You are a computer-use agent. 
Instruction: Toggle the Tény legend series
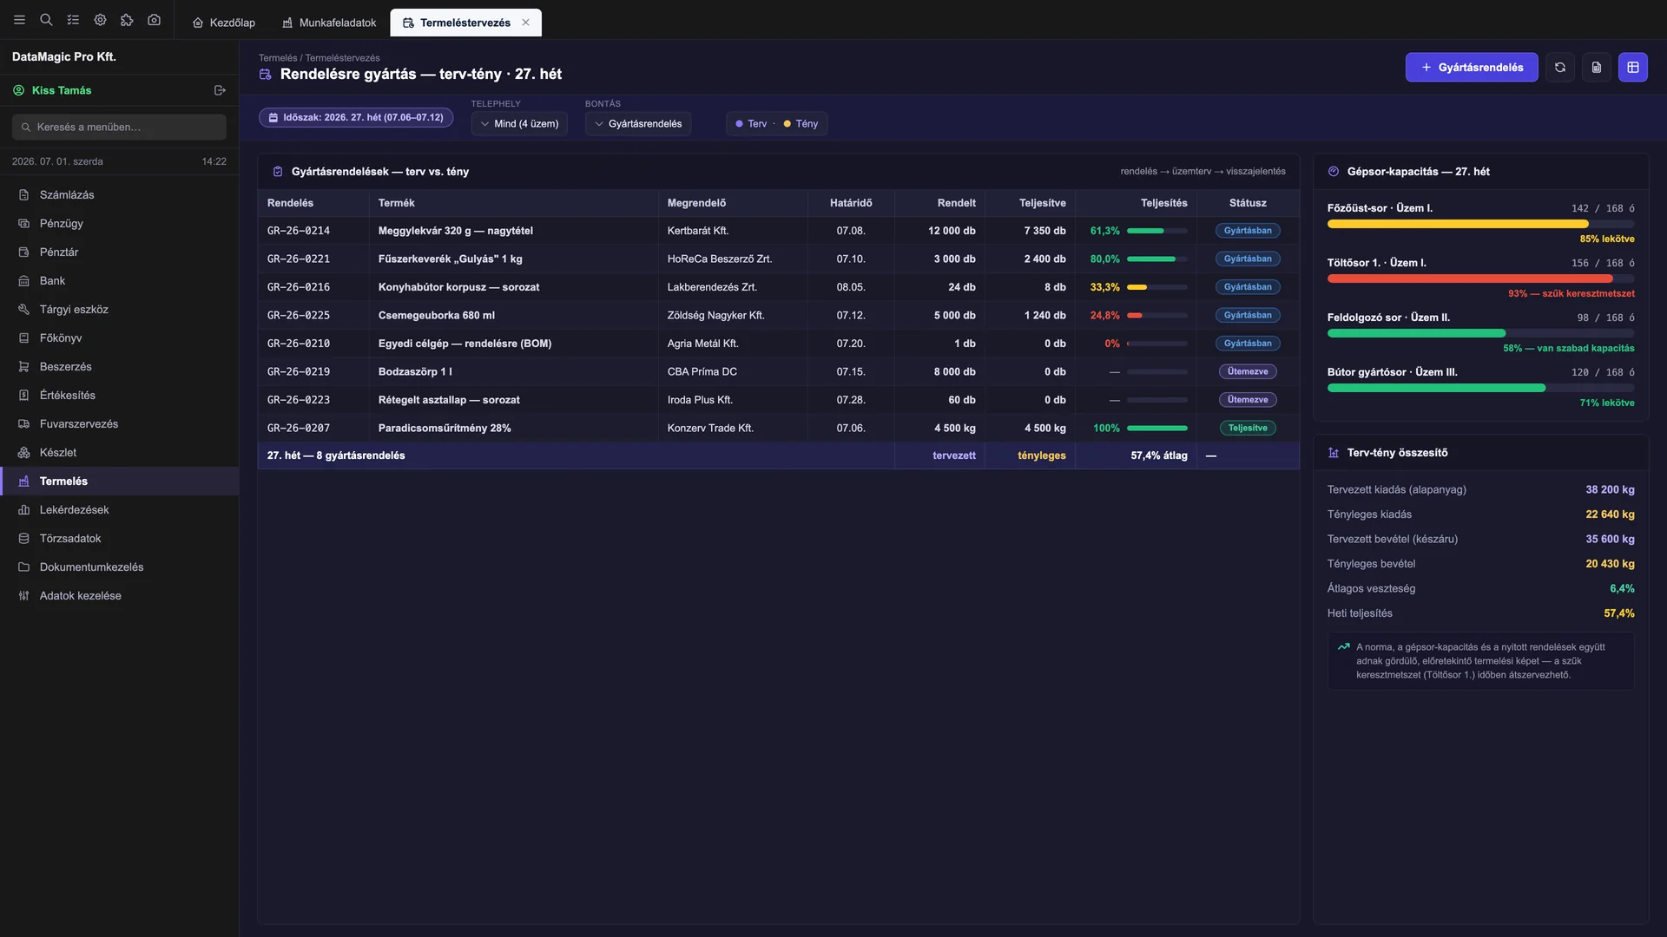click(801, 124)
